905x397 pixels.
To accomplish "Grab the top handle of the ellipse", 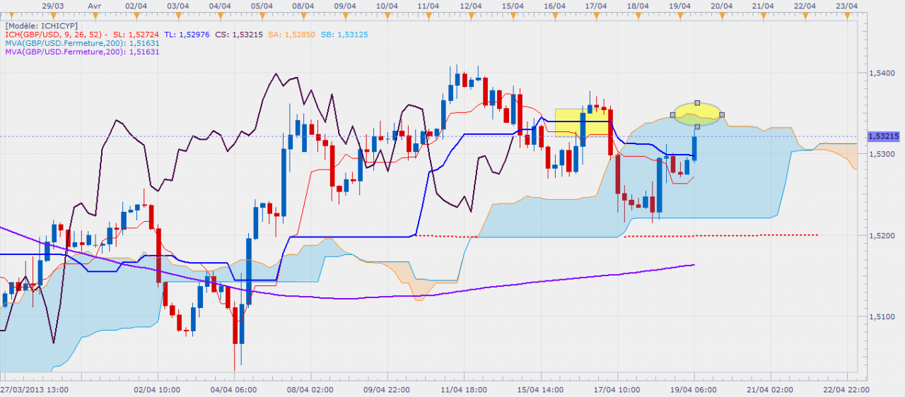I will coord(697,102).
